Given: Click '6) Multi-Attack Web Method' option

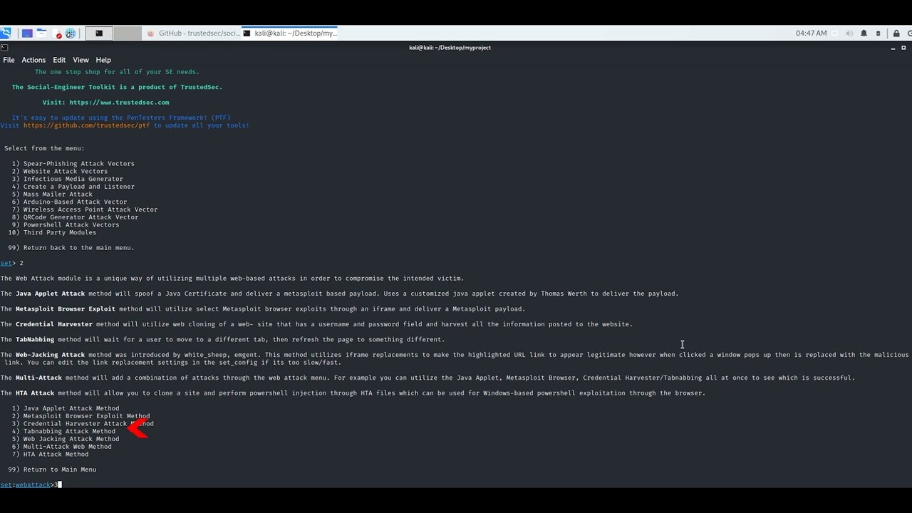Looking at the screenshot, I should [x=61, y=447].
